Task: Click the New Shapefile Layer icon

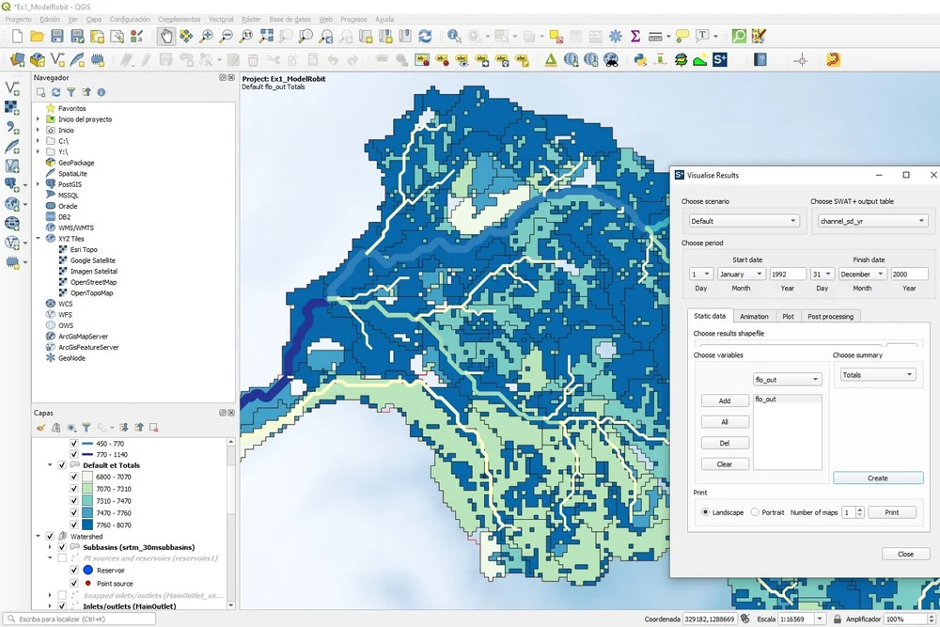Action: pyautogui.click(x=57, y=60)
